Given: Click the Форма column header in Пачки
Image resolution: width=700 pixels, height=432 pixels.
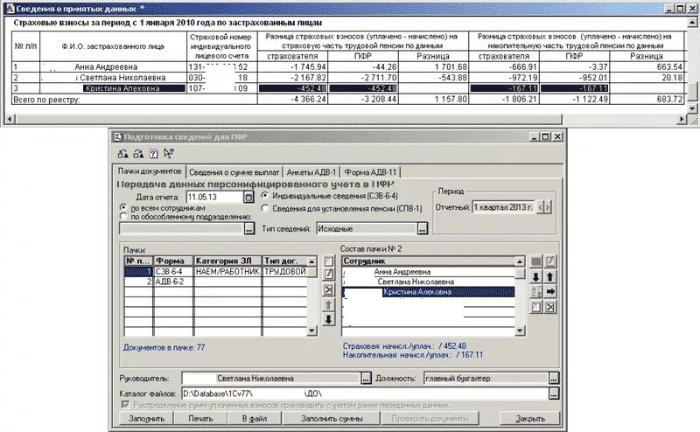Looking at the screenshot, I should click(x=173, y=261).
